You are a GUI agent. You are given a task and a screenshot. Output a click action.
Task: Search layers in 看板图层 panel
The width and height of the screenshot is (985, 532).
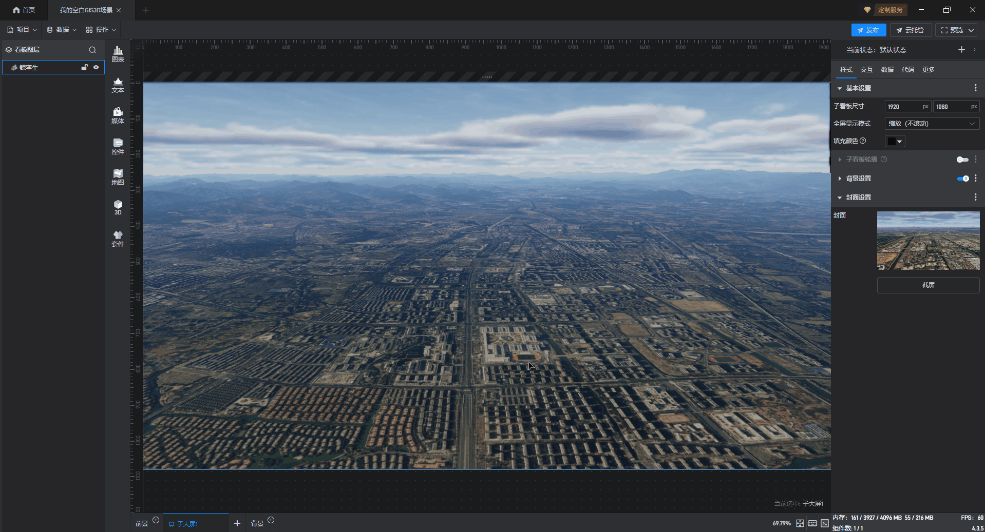coord(92,50)
